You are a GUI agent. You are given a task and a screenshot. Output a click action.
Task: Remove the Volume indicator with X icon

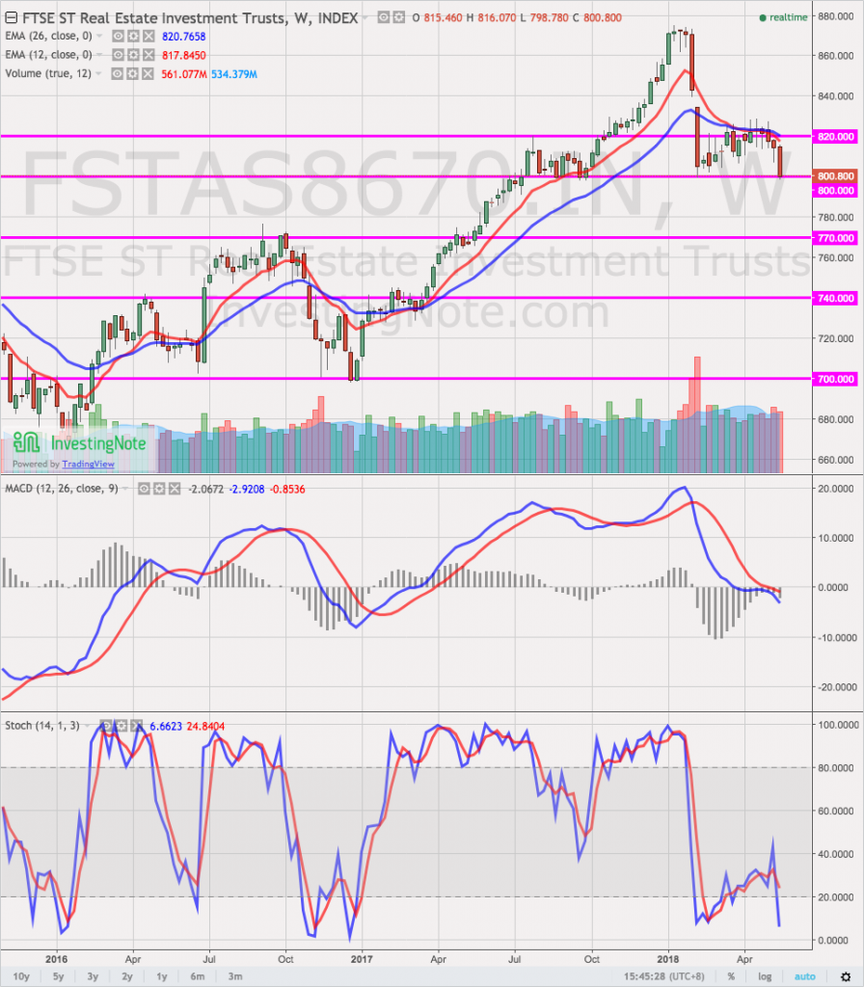pyautogui.click(x=148, y=74)
